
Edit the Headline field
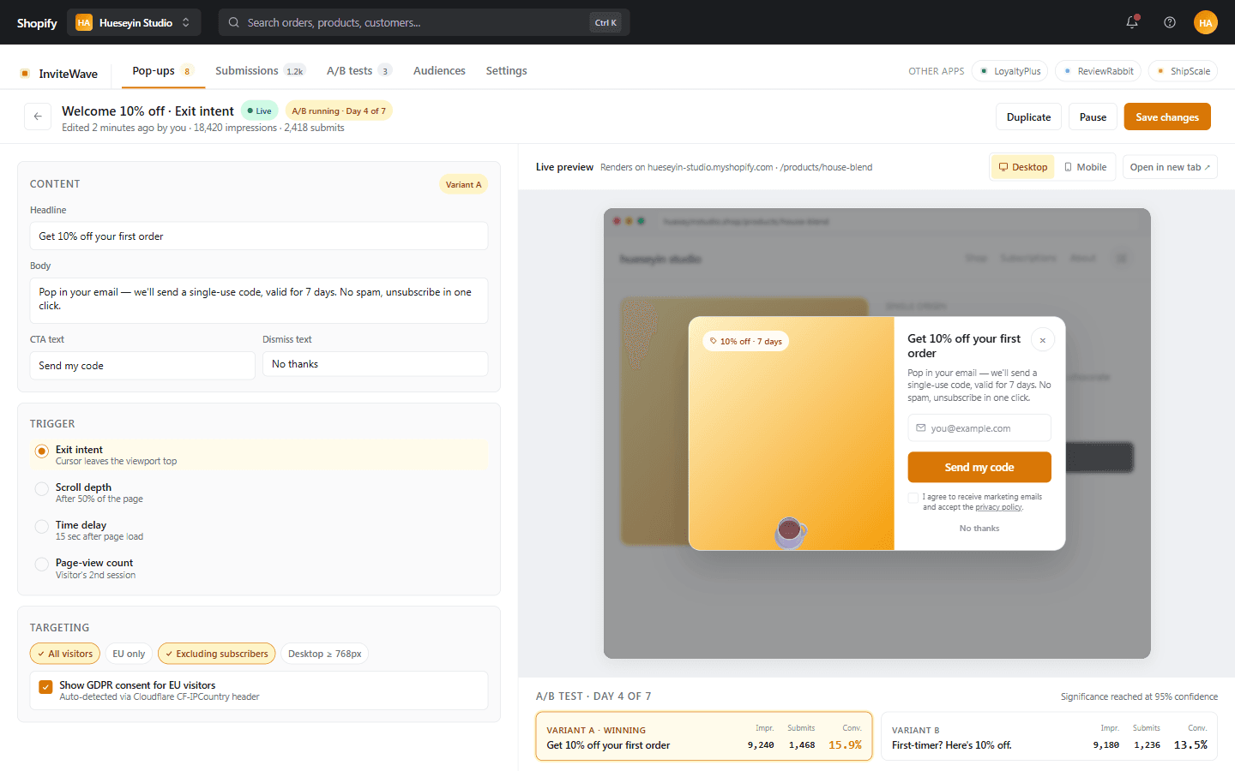pyautogui.click(x=259, y=236)
